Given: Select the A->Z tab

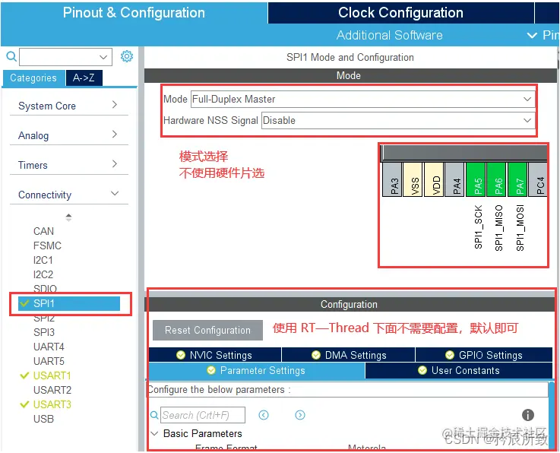Looking at the screenshot, I should point(84,78).
